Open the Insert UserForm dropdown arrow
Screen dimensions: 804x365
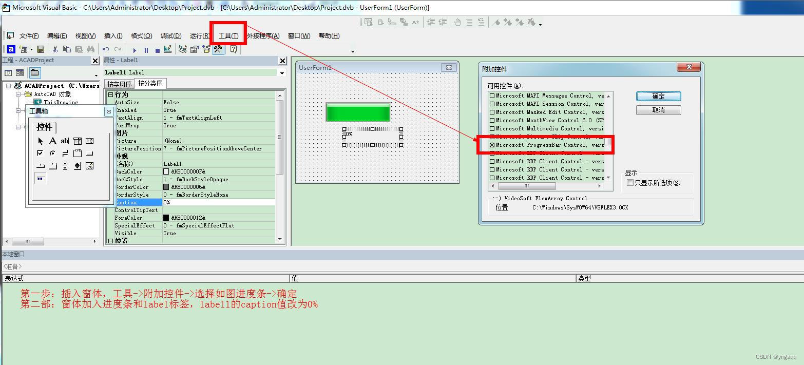(x=30, y=49)
